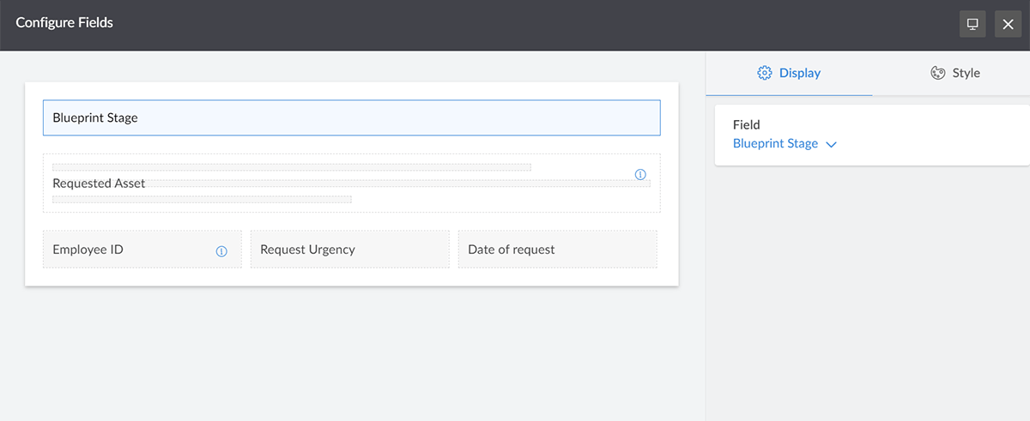Expand the chevron beside Blueprint Stage selector
This screenshot has width=1030, height=421.
[831, 145]
